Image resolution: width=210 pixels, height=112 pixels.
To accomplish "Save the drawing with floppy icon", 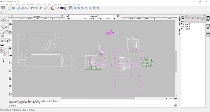I will pyautogui.click(x=18, y=8).
